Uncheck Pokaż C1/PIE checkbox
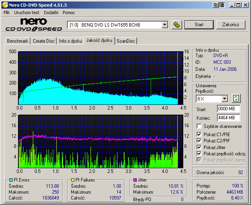Screen dimensions: 251x205 tap(199, 134)
